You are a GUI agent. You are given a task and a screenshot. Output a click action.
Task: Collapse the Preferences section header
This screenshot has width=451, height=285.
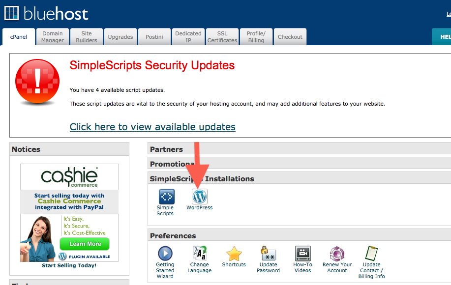tap(299, 235)
